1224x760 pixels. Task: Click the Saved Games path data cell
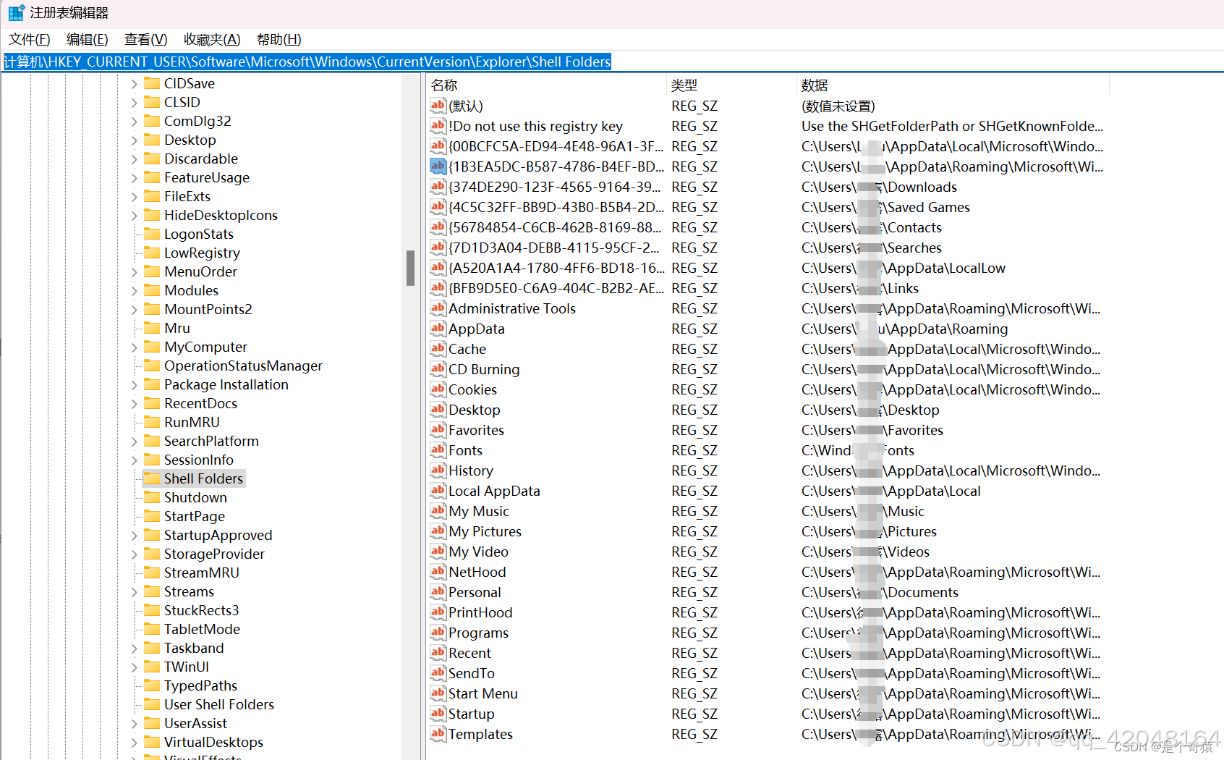coord(885,207)
